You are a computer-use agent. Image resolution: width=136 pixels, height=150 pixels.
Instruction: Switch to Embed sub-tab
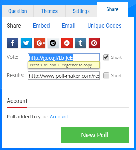tap(41, 26)
